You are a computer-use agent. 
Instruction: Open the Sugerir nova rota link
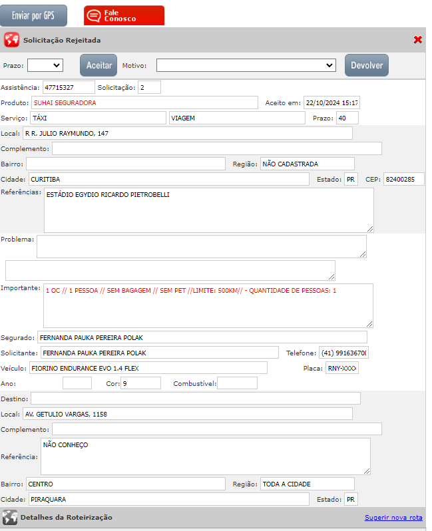point(393,518)
